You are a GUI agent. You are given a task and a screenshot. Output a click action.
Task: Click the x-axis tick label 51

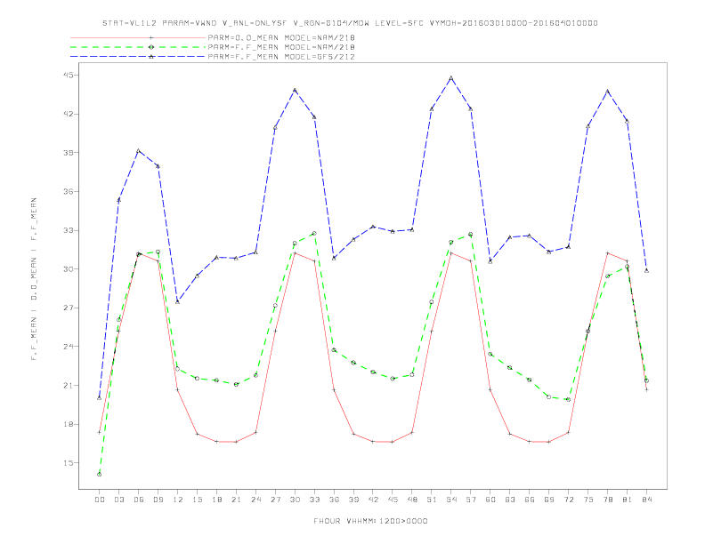tap(432, 500)
